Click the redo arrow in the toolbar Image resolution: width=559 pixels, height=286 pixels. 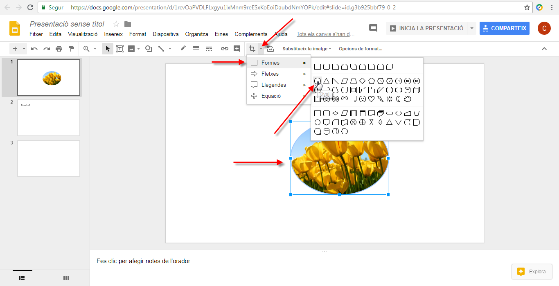point(47,49)
